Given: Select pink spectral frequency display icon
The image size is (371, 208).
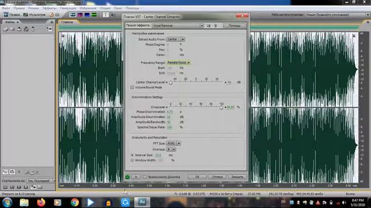Looking at the screenshot, I should click(x=80, y=14).
